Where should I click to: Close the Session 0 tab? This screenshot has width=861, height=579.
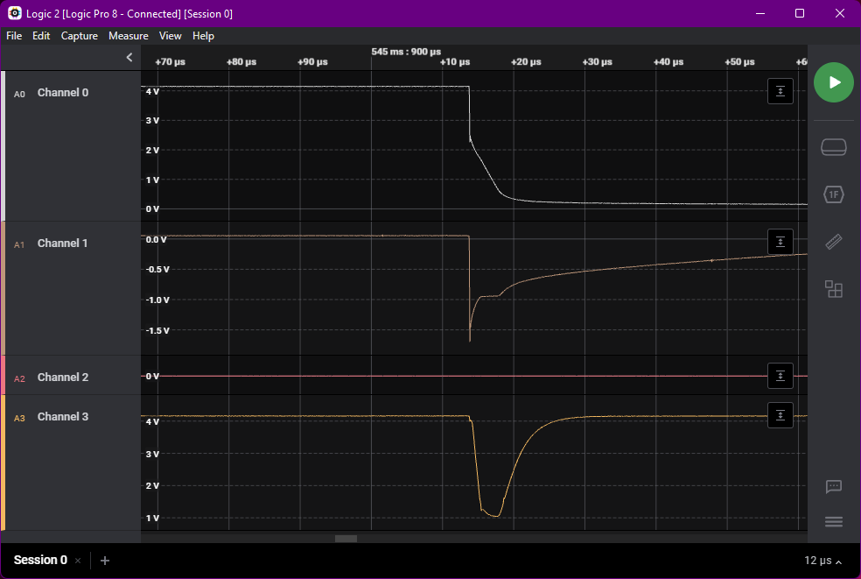click(78, 561)
